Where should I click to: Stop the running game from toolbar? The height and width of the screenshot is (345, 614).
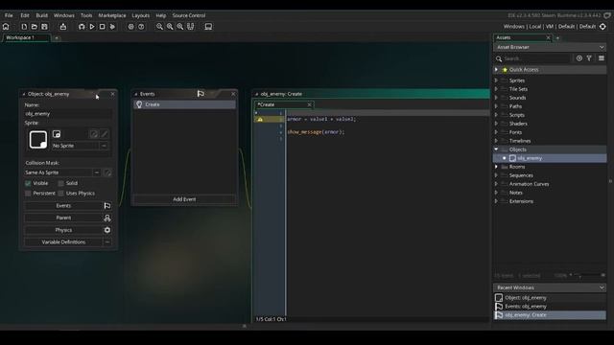coord(103,27)
